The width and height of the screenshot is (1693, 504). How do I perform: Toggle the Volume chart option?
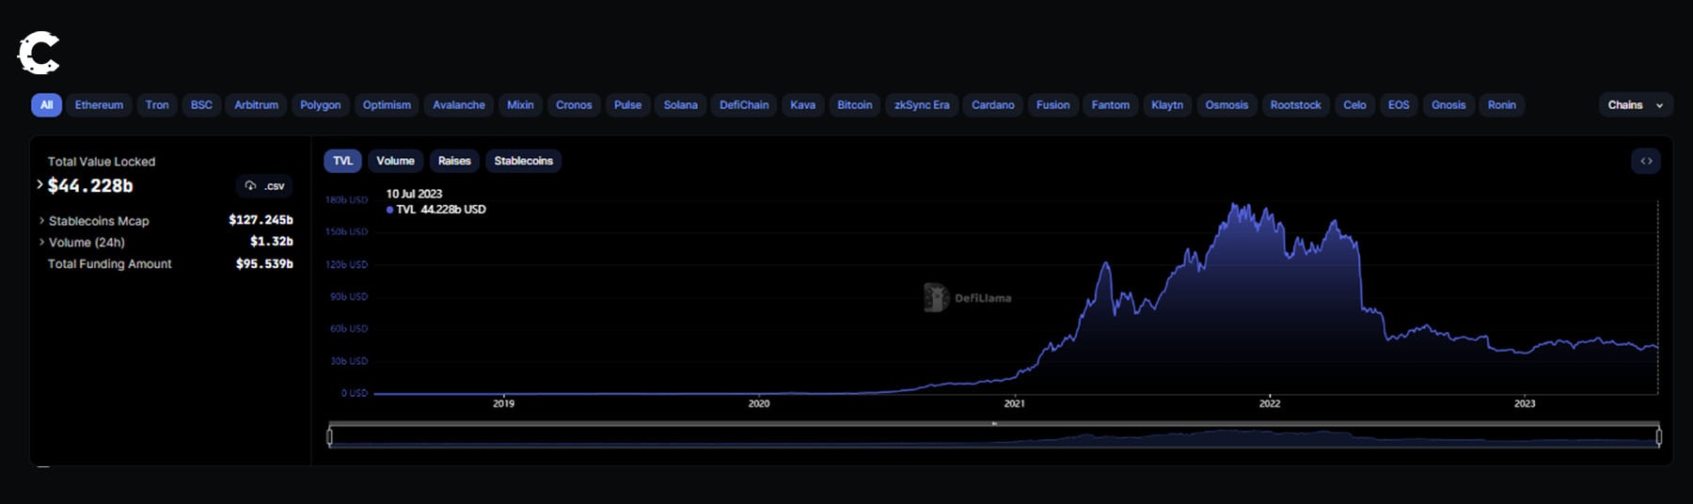(395, 161)
